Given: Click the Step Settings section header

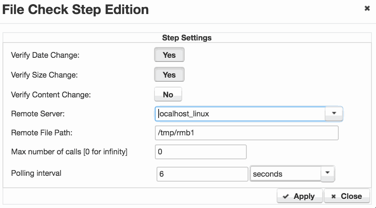Looking at the screenshot, I should point(187,38).
